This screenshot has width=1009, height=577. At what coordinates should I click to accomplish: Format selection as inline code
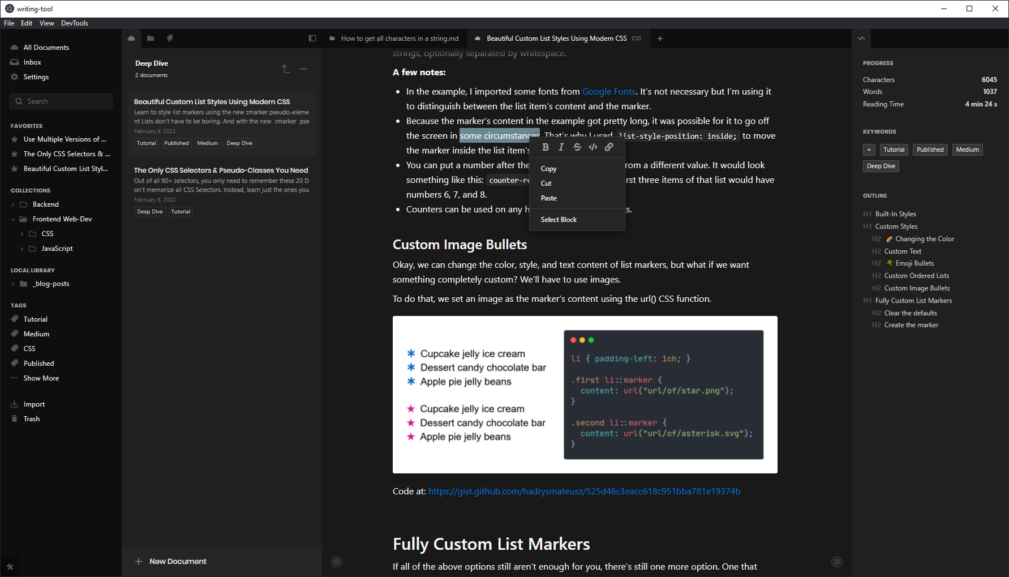coord(593,147)
